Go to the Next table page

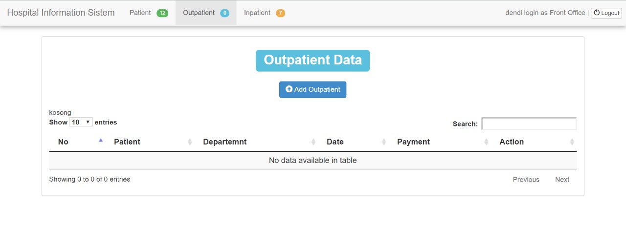click(562, 180)
